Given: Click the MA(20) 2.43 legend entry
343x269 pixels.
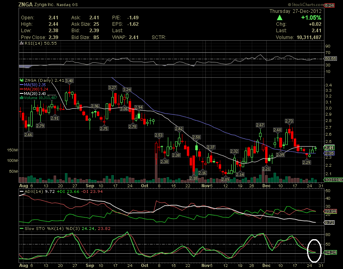Looking at the screenshot, I should (x=35, y=94).
